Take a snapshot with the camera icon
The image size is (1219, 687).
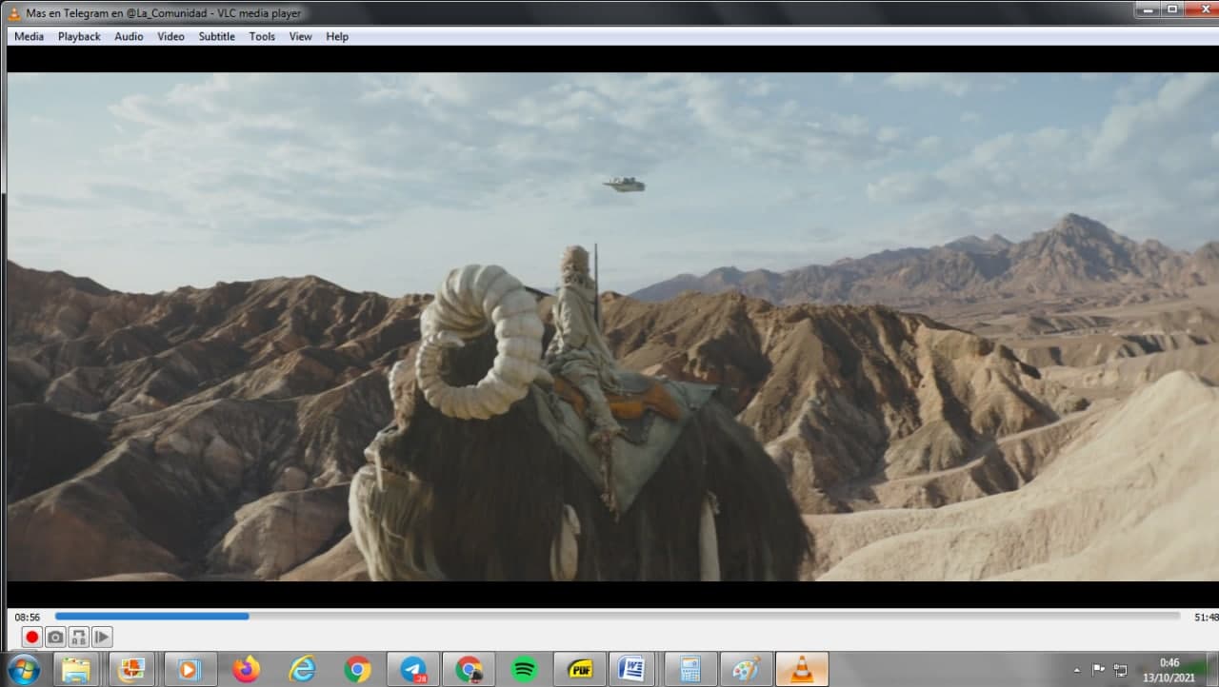point(55,637)
